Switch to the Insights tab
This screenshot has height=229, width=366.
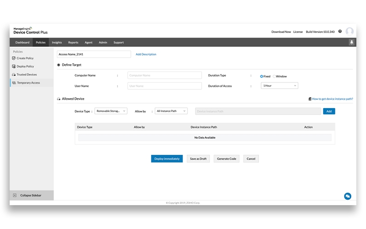[x=57, y=42]
